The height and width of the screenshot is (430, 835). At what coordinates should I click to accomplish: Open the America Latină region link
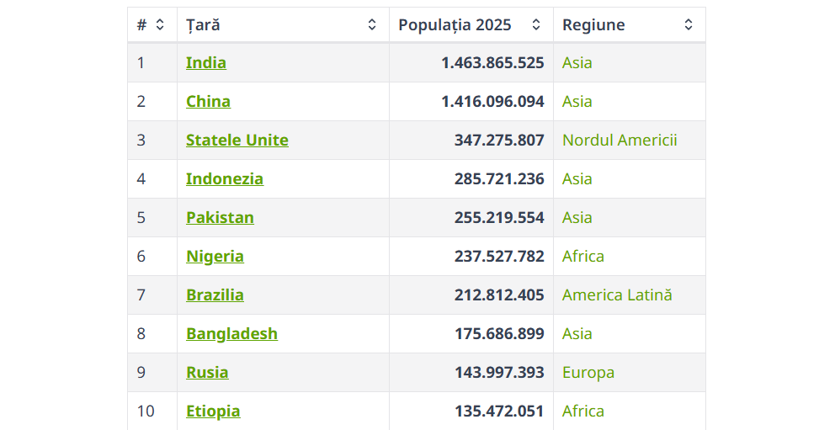[617, 295]
